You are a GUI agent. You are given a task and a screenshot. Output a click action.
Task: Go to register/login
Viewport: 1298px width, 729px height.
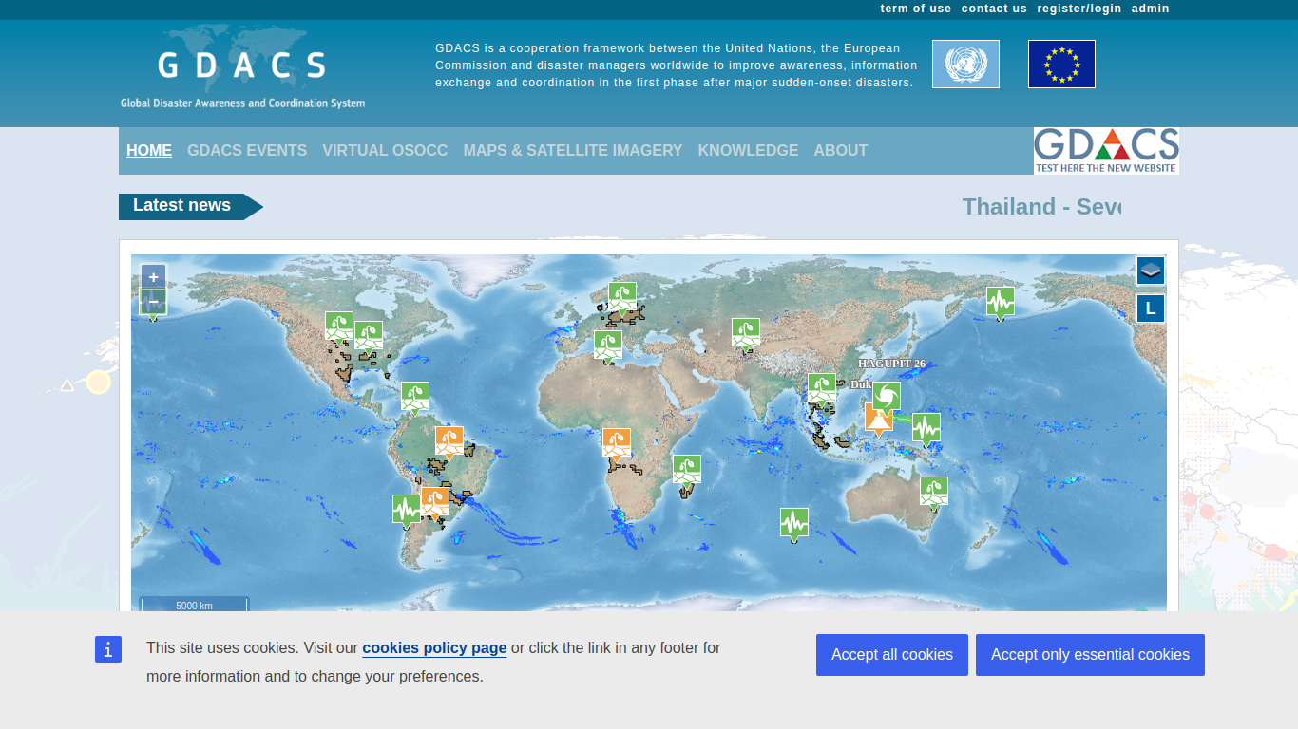[x=1079, y=9]
